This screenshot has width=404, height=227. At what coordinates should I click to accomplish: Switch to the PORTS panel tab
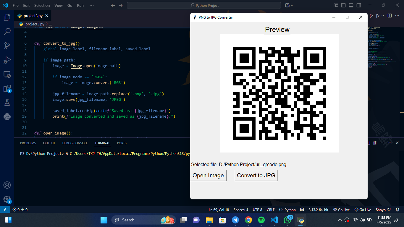coord(122,143)
